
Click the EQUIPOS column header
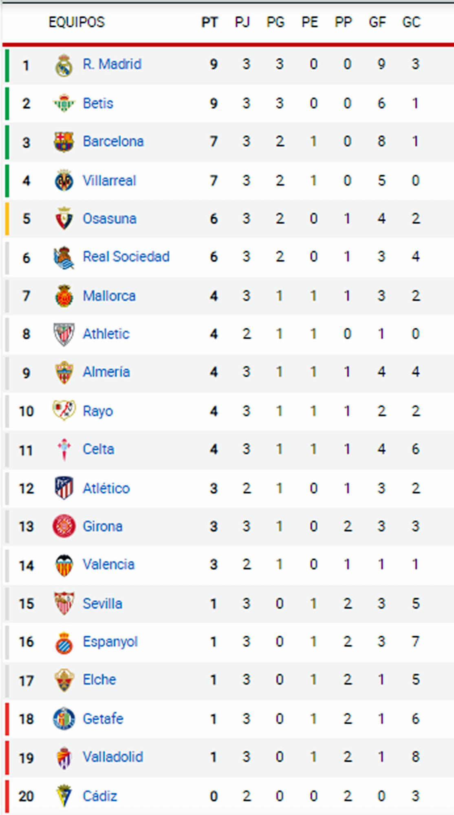[77, 22]
